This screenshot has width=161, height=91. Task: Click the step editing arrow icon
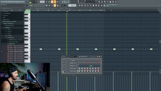tap(49, 5)
